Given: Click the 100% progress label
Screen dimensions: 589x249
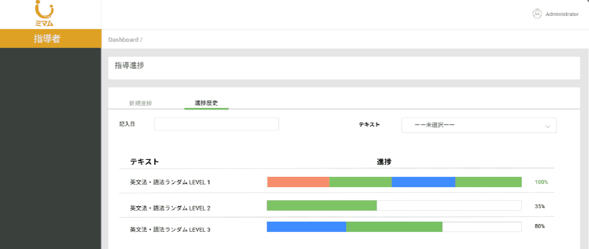Looking at the screenshot, I should pyautogui.click(x=541, y=182).
